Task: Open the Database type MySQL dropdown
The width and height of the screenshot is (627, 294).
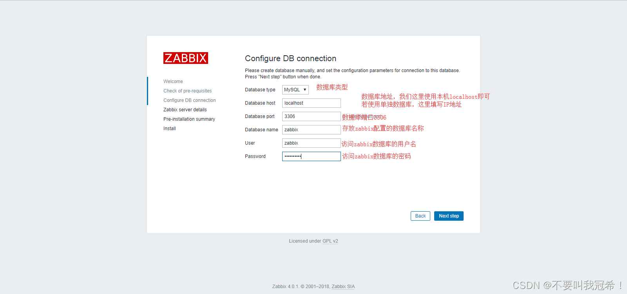Action: (295, 90)
